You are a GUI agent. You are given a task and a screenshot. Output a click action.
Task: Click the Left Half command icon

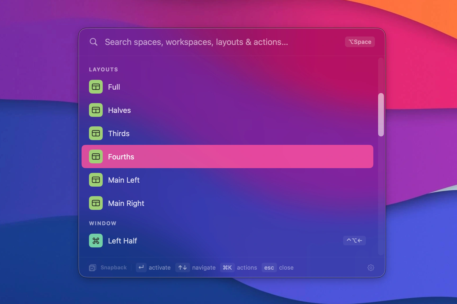96,241
